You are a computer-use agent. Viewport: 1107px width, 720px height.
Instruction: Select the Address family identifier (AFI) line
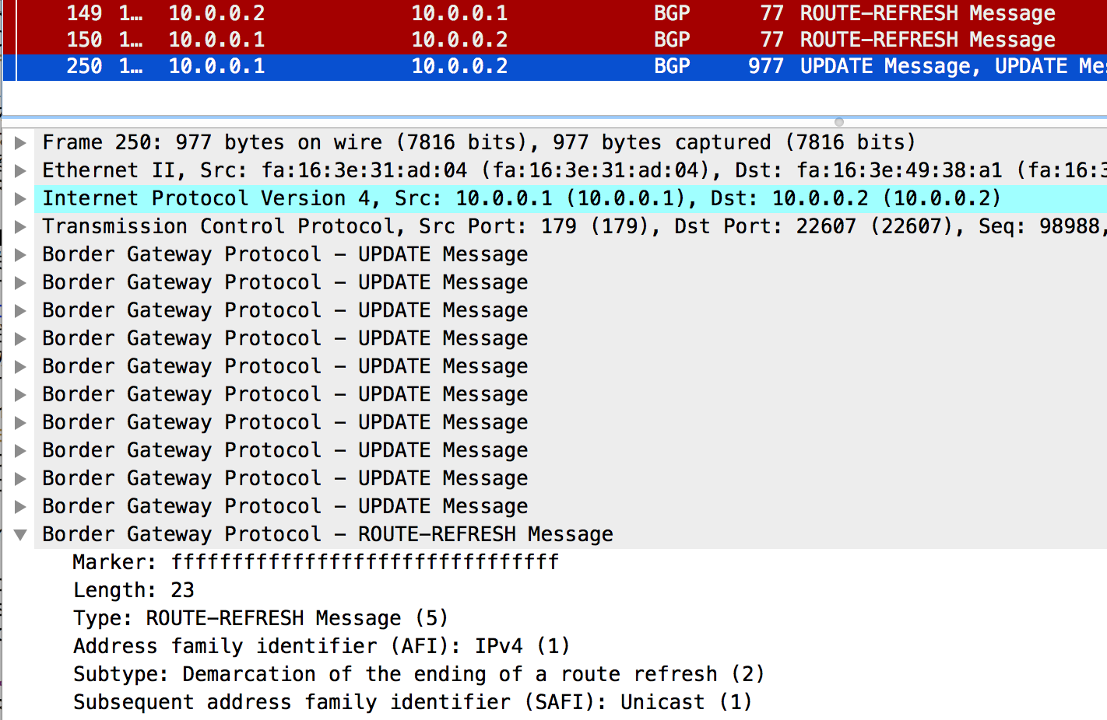click(x=321, y=646)
